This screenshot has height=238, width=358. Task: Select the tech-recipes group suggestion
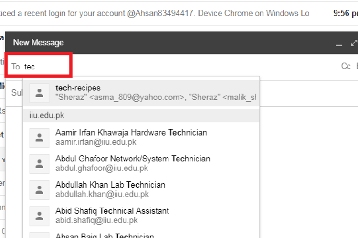click(x=143, y=93)
